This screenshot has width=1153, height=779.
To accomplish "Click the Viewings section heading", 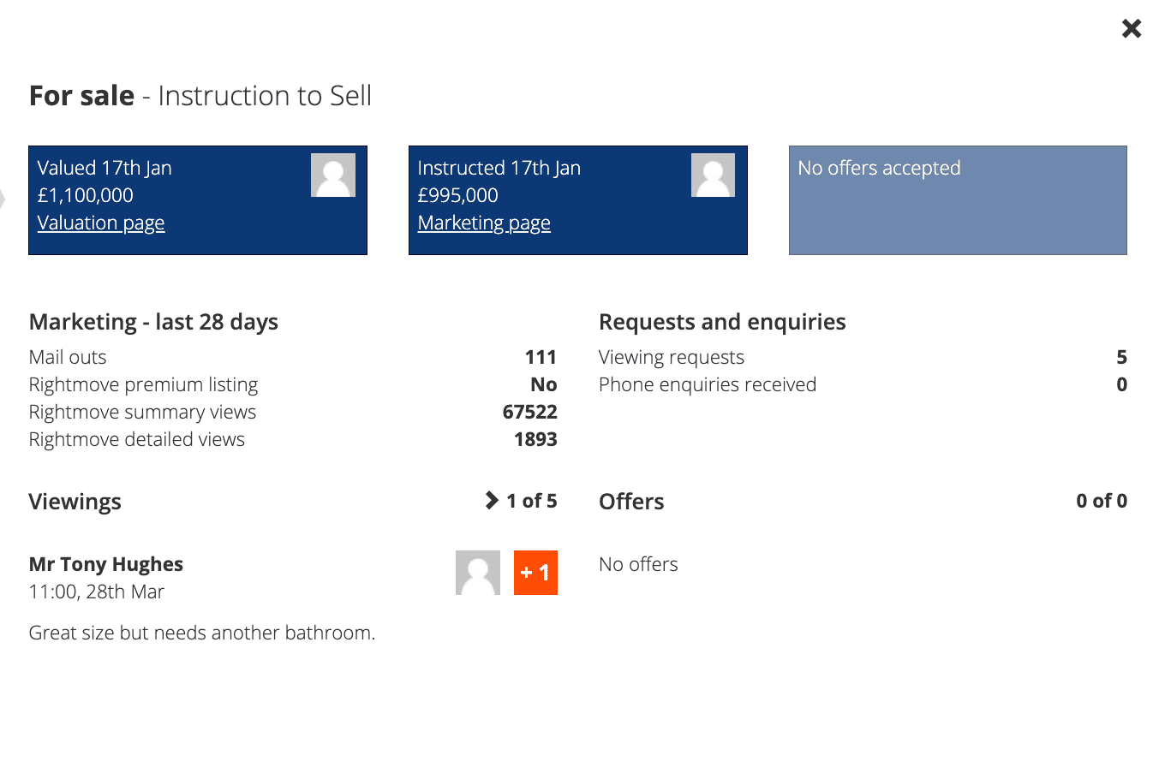I will [x=75, y=502].
